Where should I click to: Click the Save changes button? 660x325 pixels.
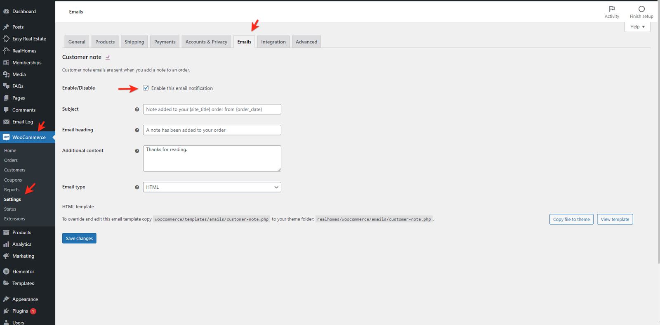79,238
